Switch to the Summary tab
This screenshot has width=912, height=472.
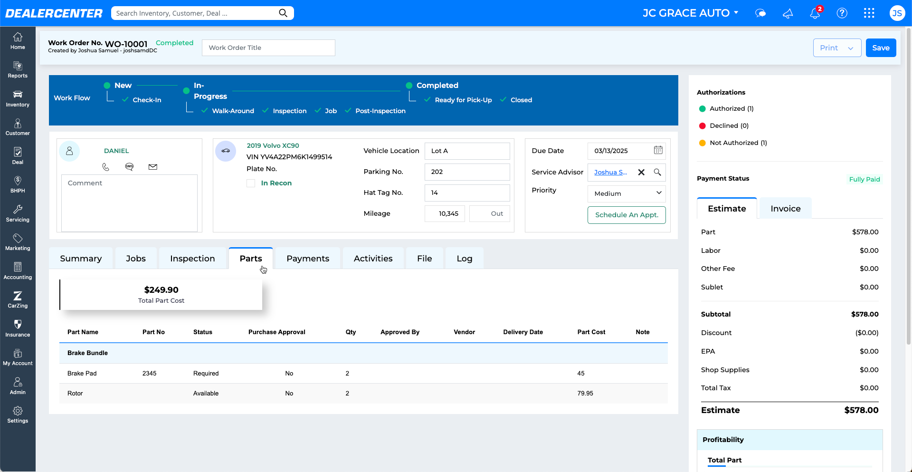81,258
